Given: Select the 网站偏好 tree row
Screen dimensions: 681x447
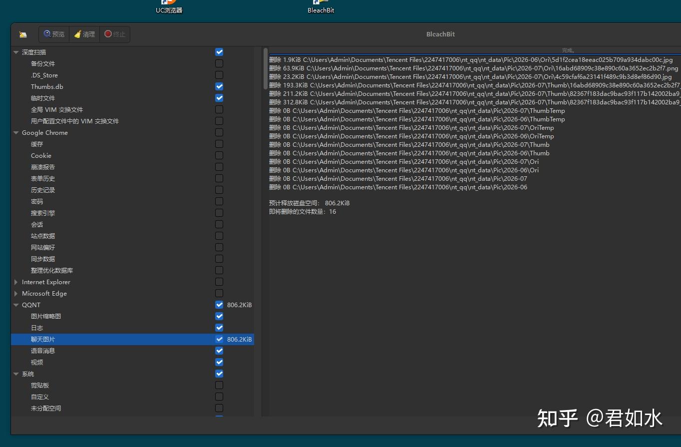Looking at the screenshot, I should tap(132, 248).
